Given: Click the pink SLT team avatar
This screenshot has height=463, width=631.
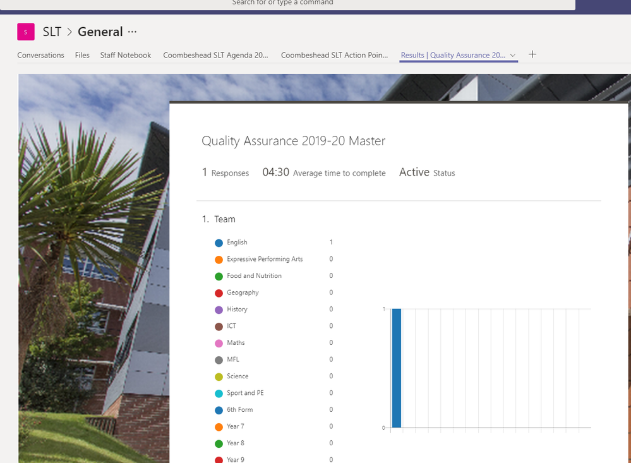Looking at the screenshot, I should pyautogui.click(x=26, y=32).
